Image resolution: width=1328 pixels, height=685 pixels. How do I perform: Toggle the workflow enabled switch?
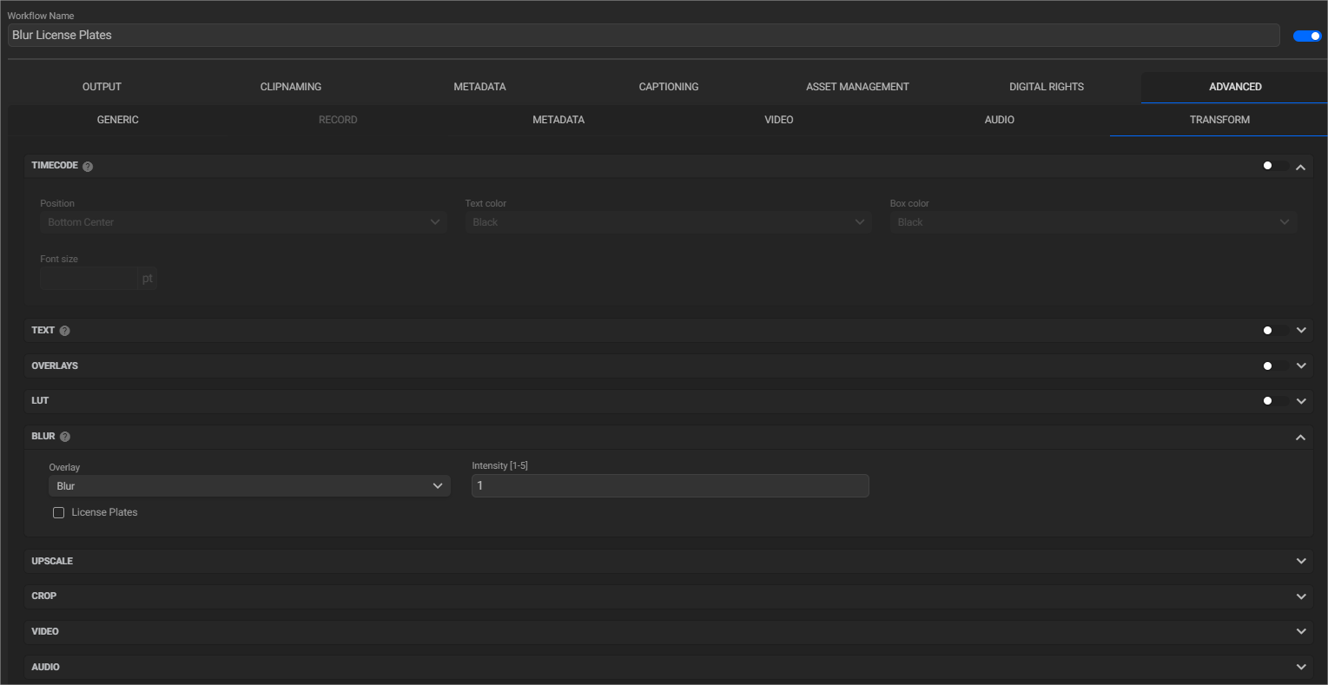1307,36
